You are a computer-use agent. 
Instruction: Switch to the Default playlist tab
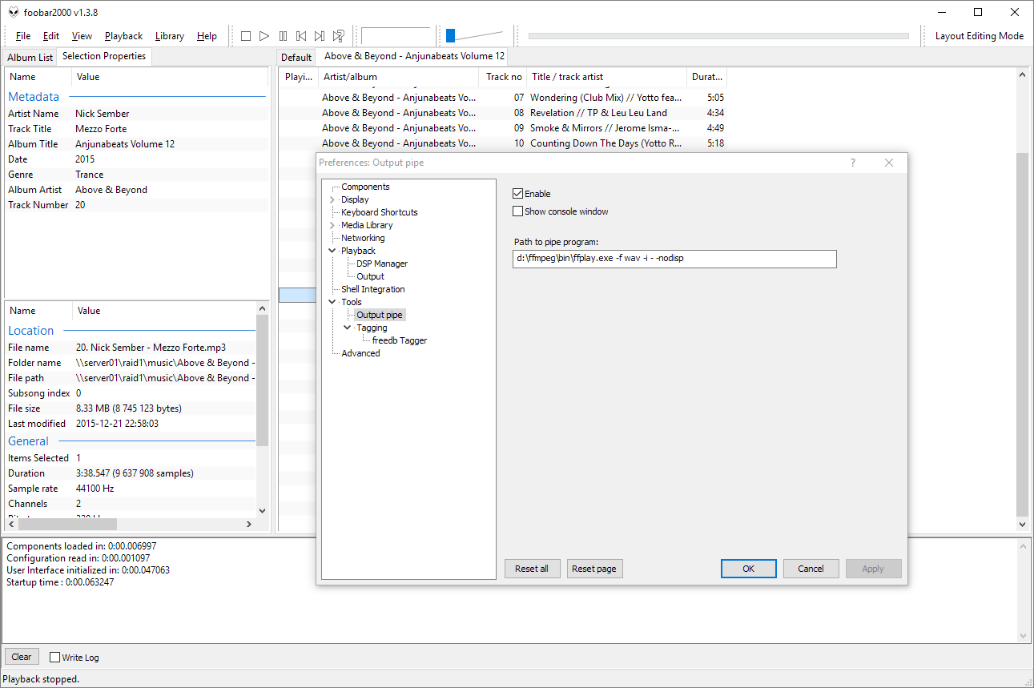(296, 58)
